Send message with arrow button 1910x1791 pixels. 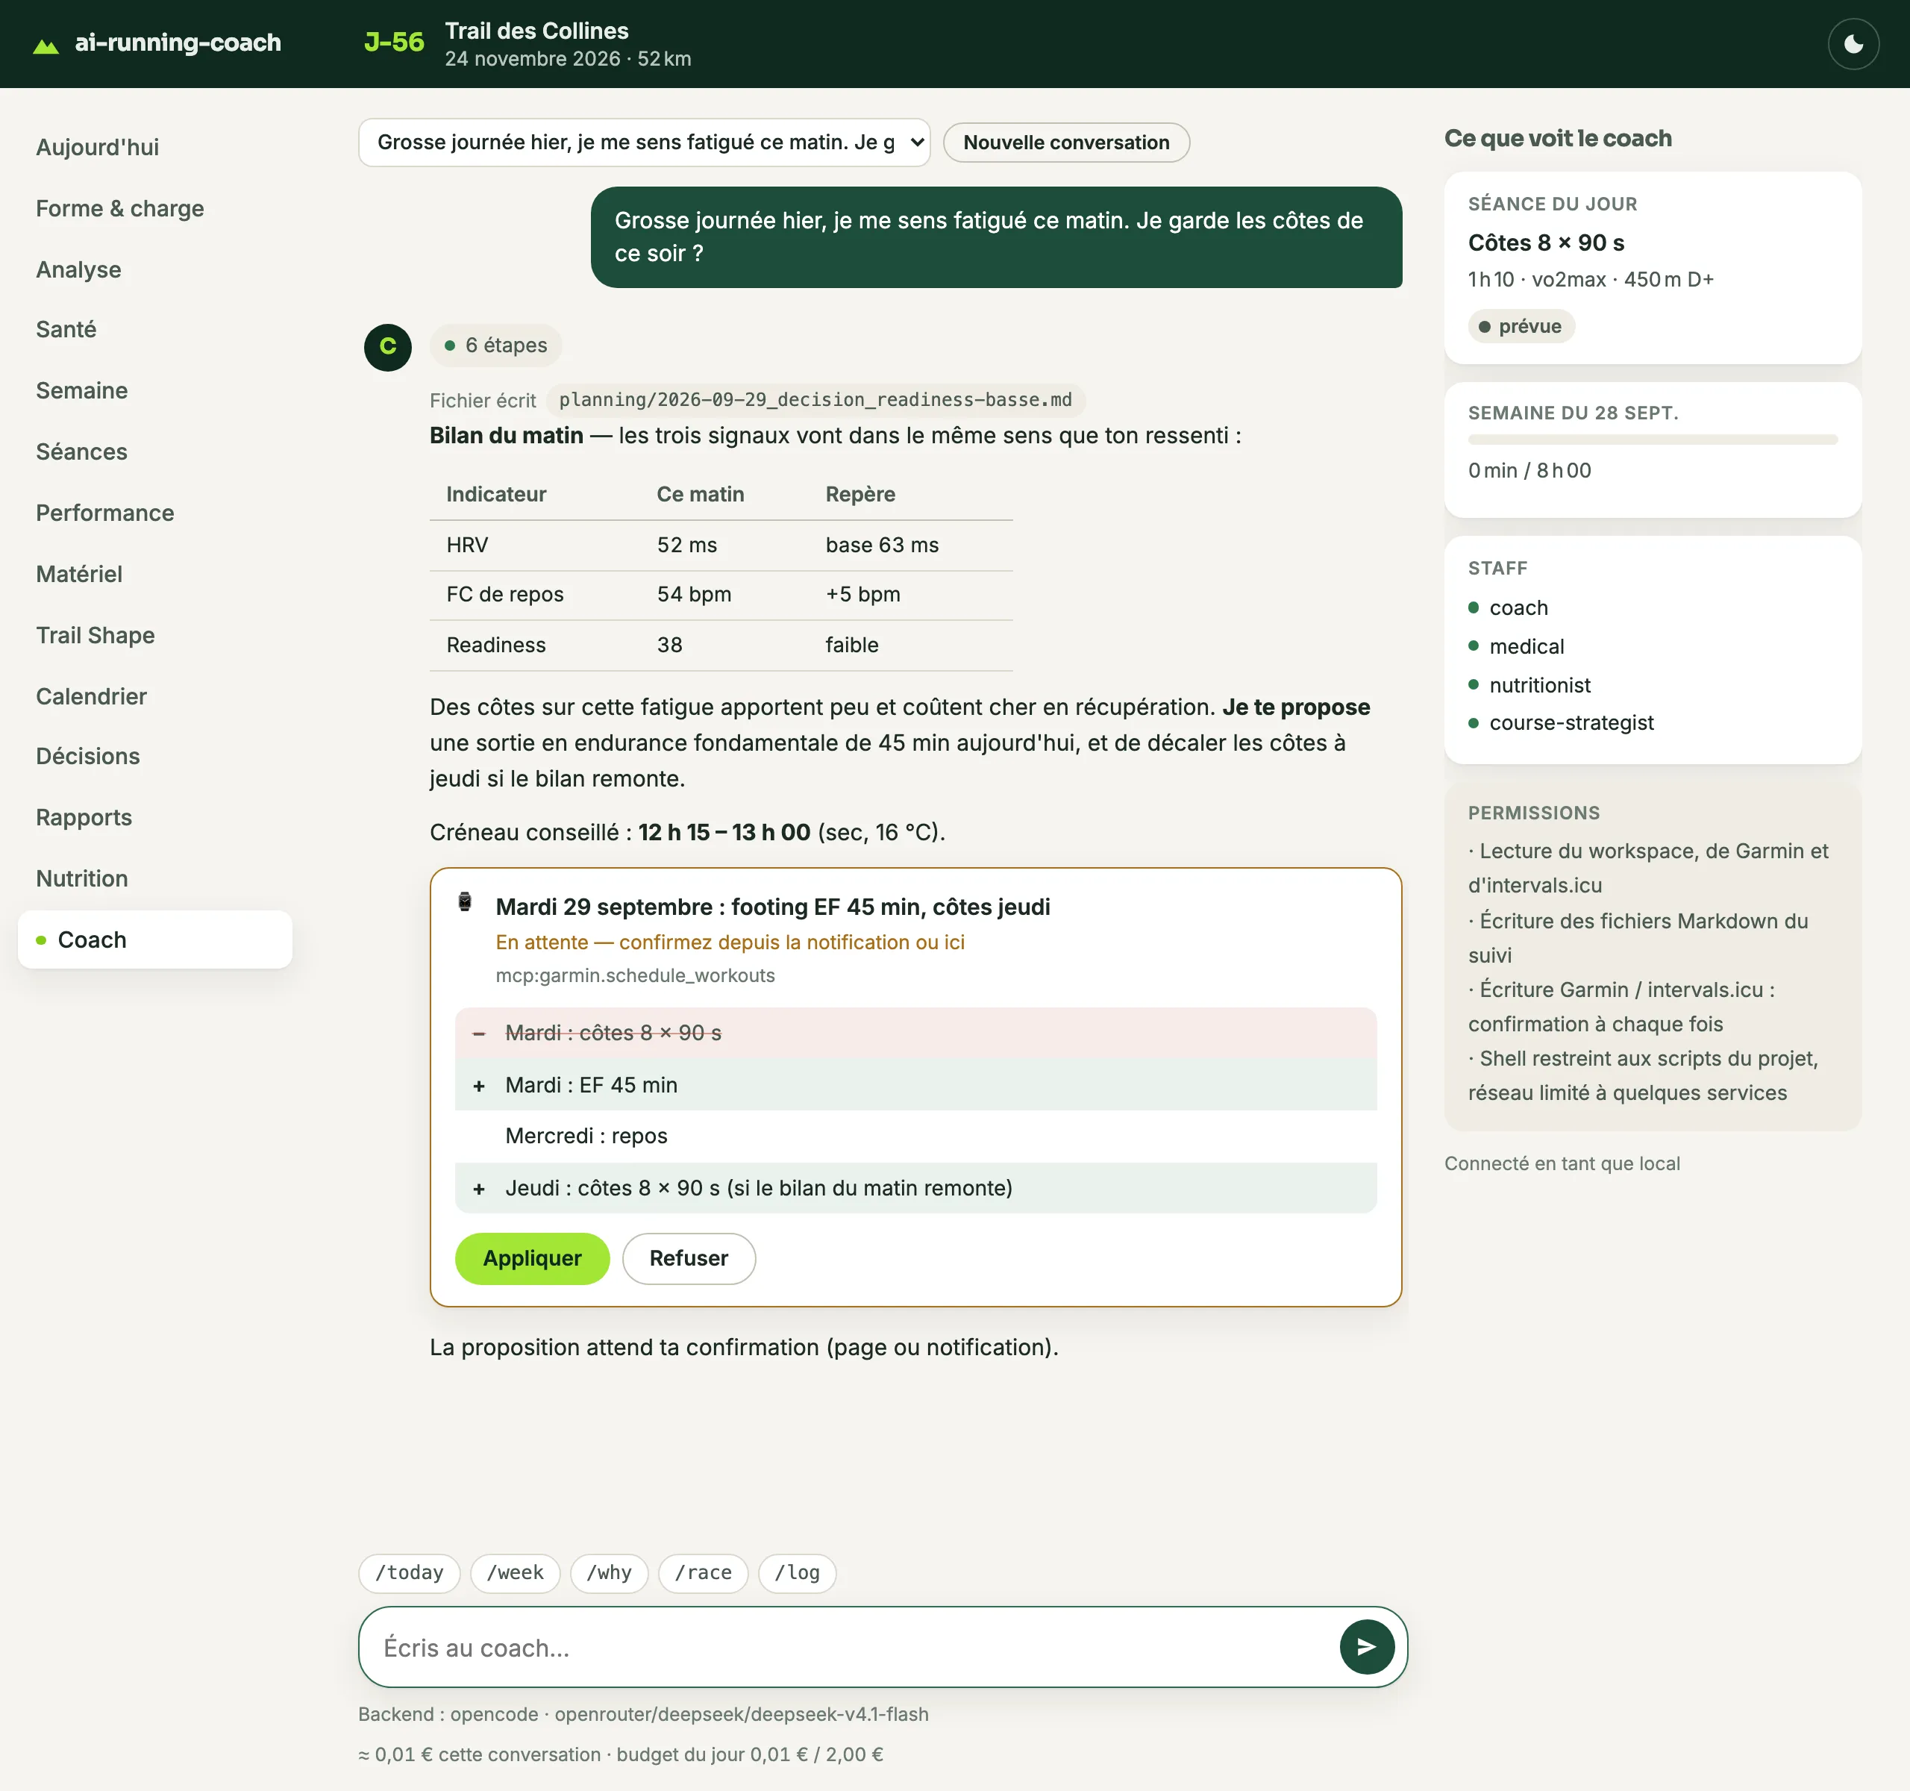tap(1366, 1647)
